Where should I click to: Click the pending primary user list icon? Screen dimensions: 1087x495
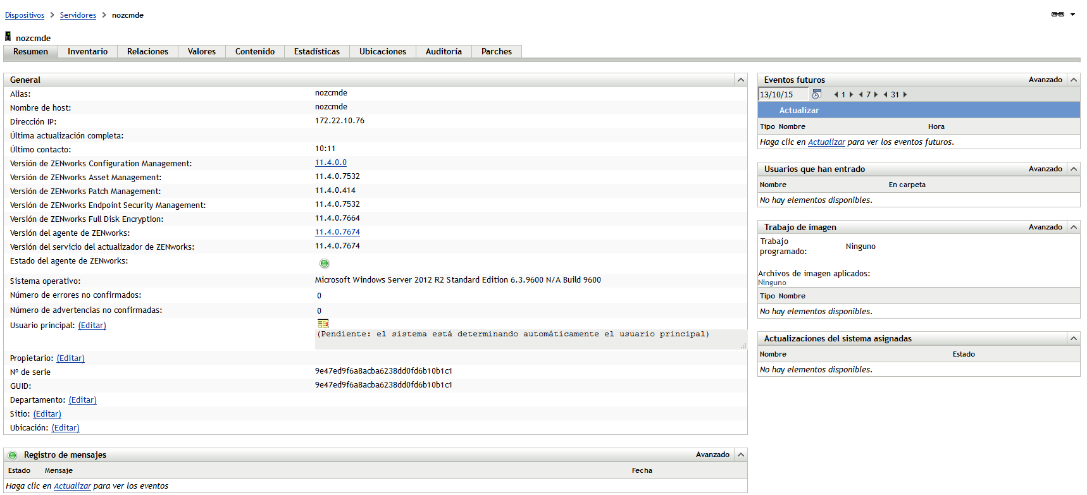[x=323, y=324]
